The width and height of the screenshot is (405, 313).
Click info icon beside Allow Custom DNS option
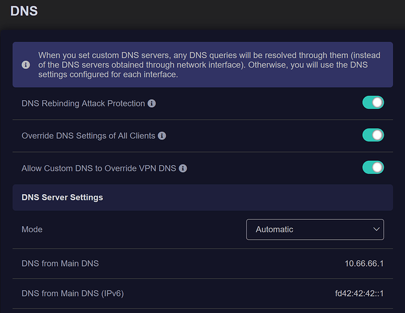182,168
